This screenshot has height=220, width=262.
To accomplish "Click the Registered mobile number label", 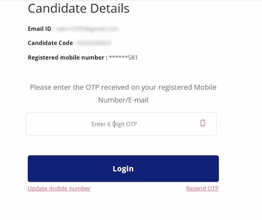I will [67, 58].
